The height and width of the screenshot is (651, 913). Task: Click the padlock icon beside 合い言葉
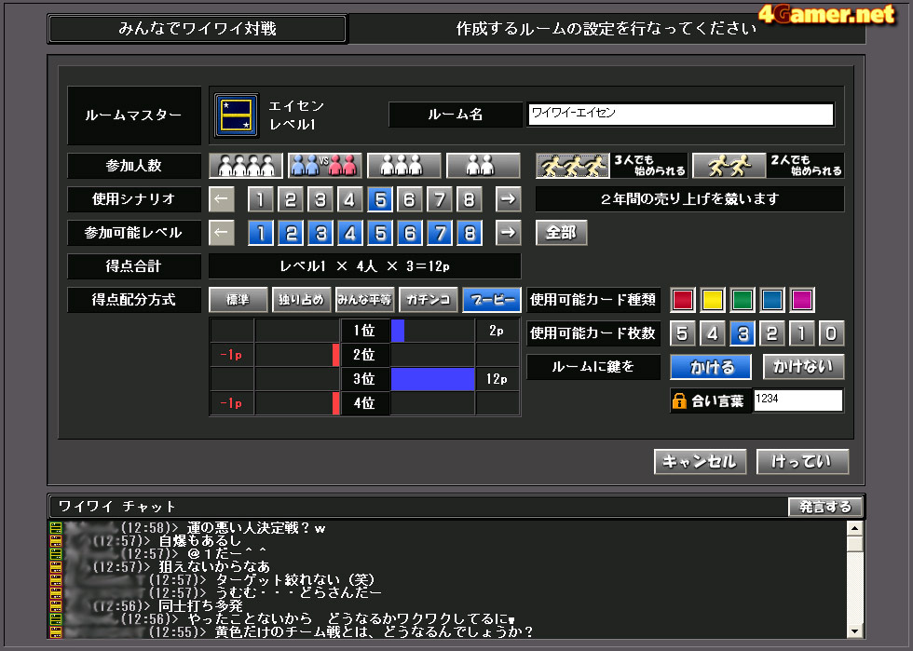click(x=679, y=400)
